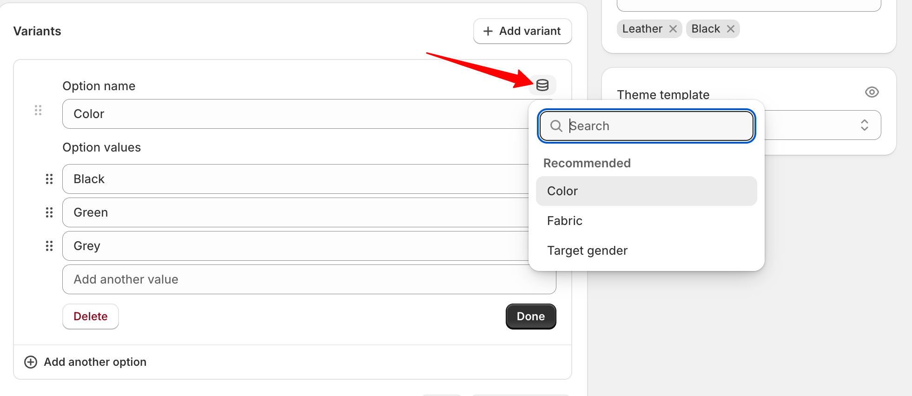Remove the Black tag
This screenshot has width=912, height=396.
[730, 29]
